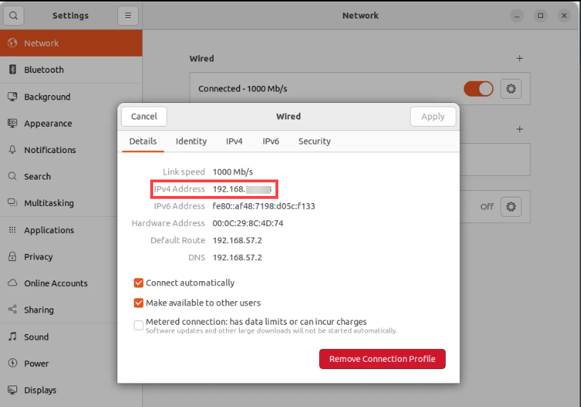The image size is (581, 407).
Task: Select the Hardware Address value text
Action: pos(248,223)
